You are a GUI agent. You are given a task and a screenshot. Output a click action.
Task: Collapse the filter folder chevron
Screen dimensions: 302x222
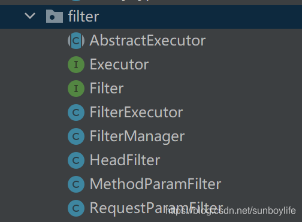tap(30, 16)
